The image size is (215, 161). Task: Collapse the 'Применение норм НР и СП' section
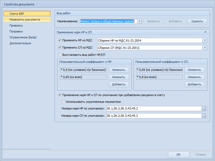pos(206,32)
